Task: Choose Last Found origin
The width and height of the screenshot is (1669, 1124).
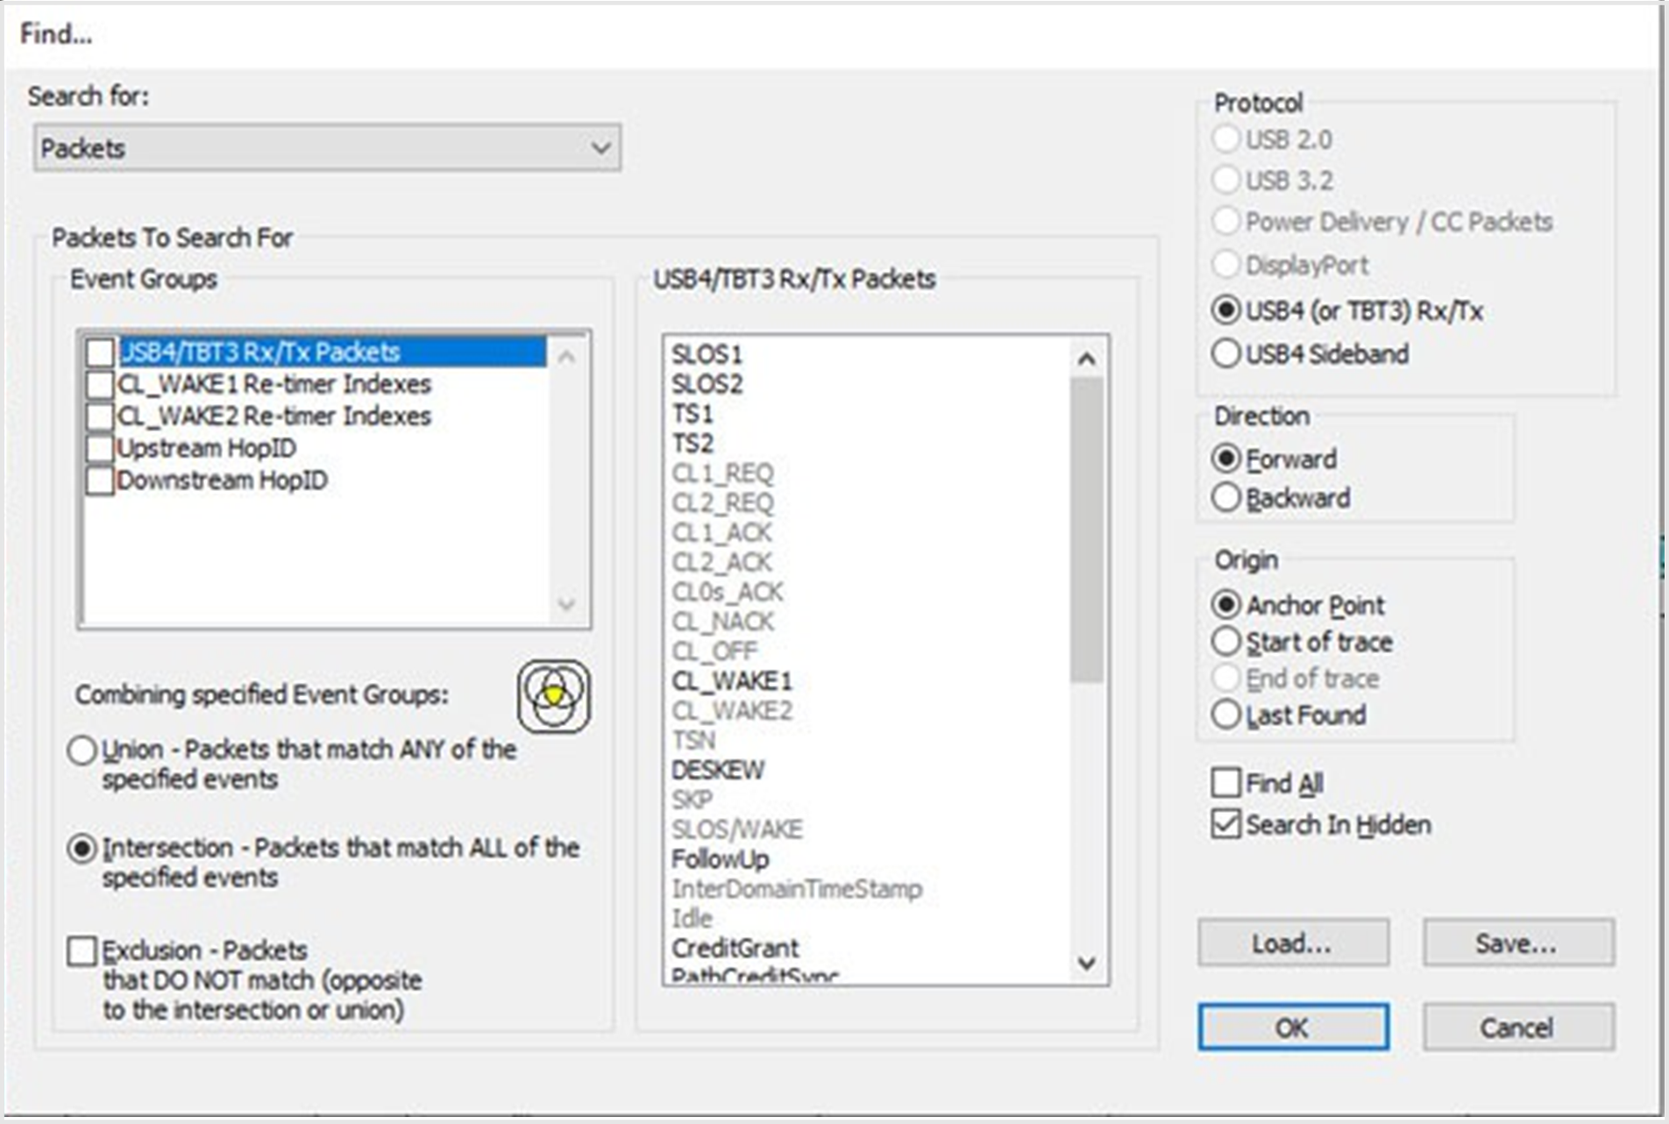Action: coord(1225,715)
